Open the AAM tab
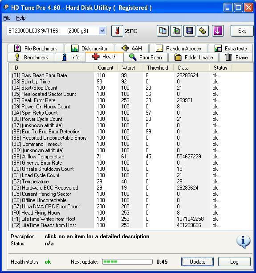The image size is (256, 273). pos(132,48)
